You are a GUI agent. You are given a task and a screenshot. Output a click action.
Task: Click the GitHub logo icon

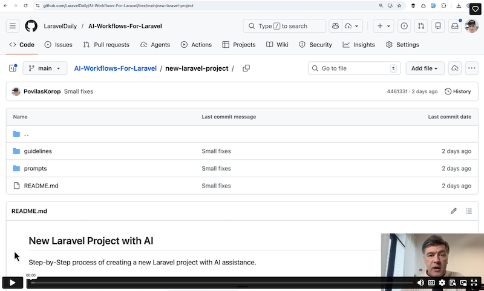tap(31, 26)
